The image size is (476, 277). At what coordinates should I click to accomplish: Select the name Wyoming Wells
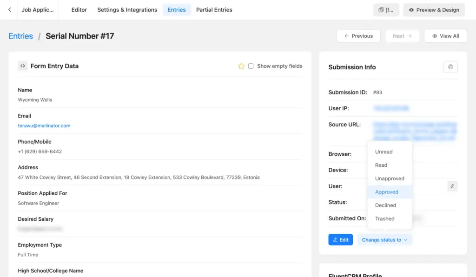(35, 100)
